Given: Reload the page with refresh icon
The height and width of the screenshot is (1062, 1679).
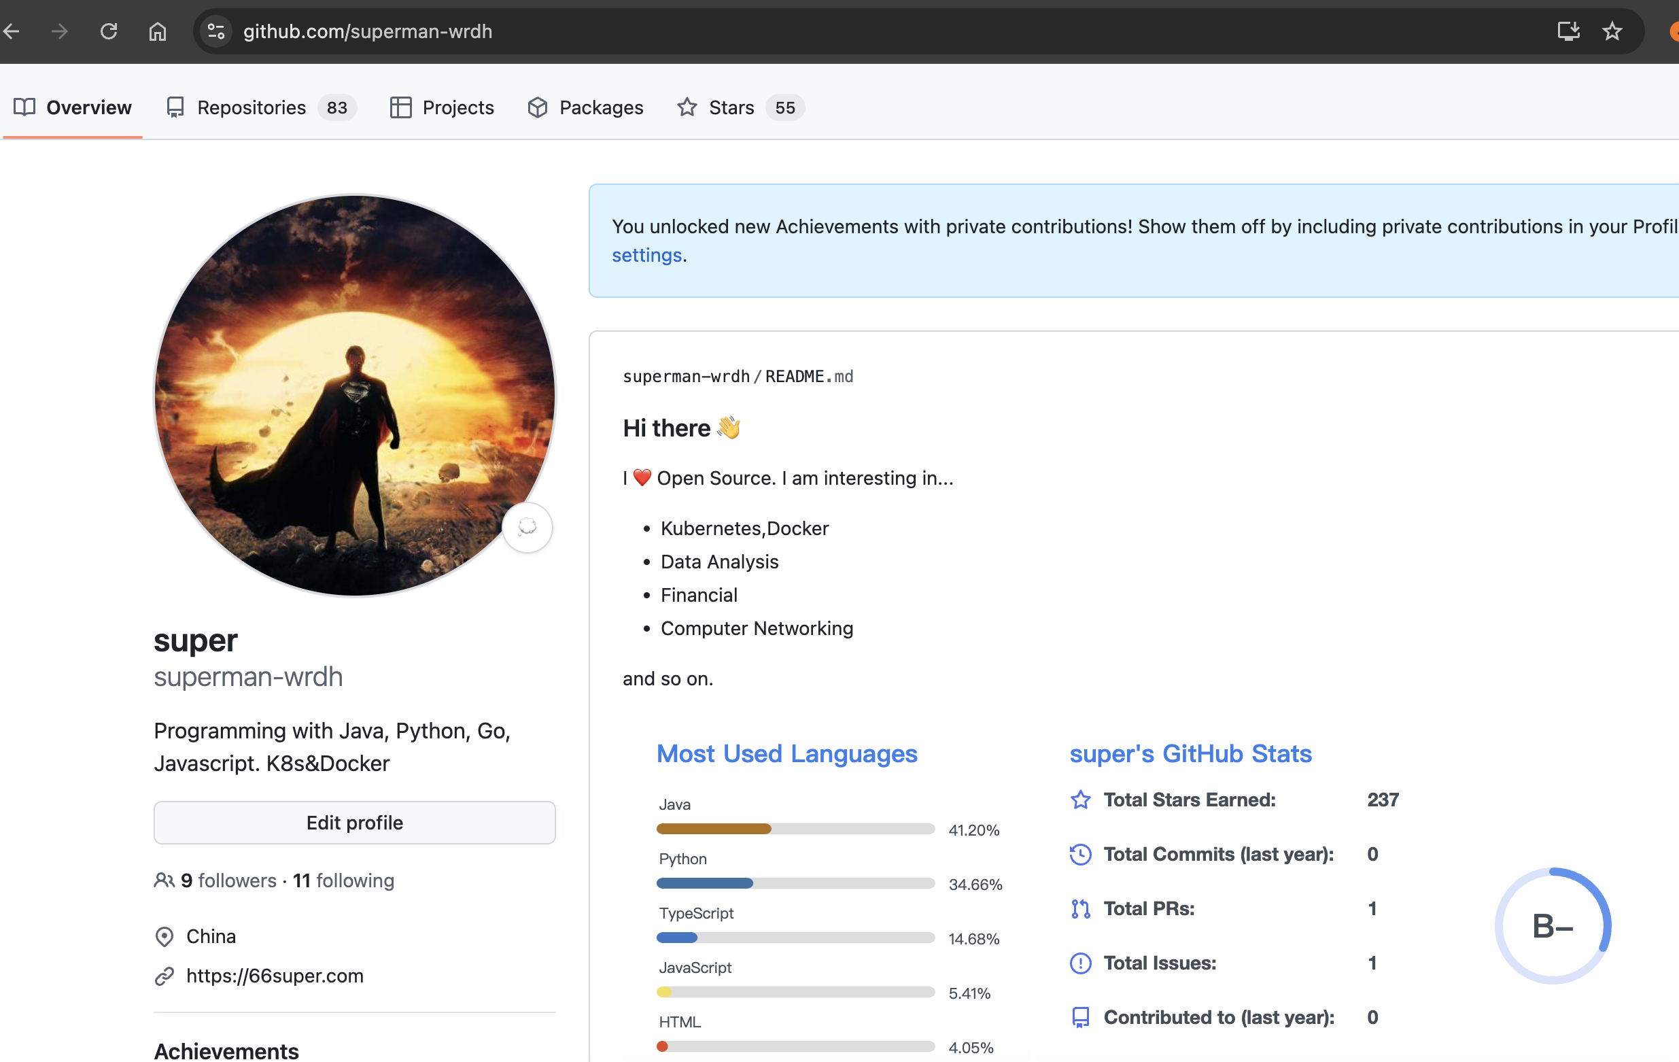Looking at the screenshot, I should click(x=109, y=31).
